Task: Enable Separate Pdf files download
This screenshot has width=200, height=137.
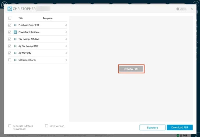Action: click(x=10, y=126)
